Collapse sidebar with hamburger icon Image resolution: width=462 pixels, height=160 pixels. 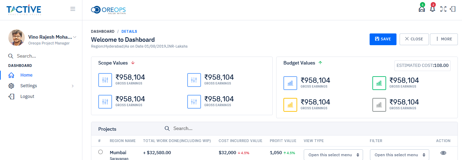73,9
